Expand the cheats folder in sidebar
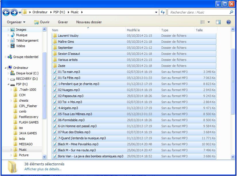Viewport: 237px width, 176px height. coord(11,100)
